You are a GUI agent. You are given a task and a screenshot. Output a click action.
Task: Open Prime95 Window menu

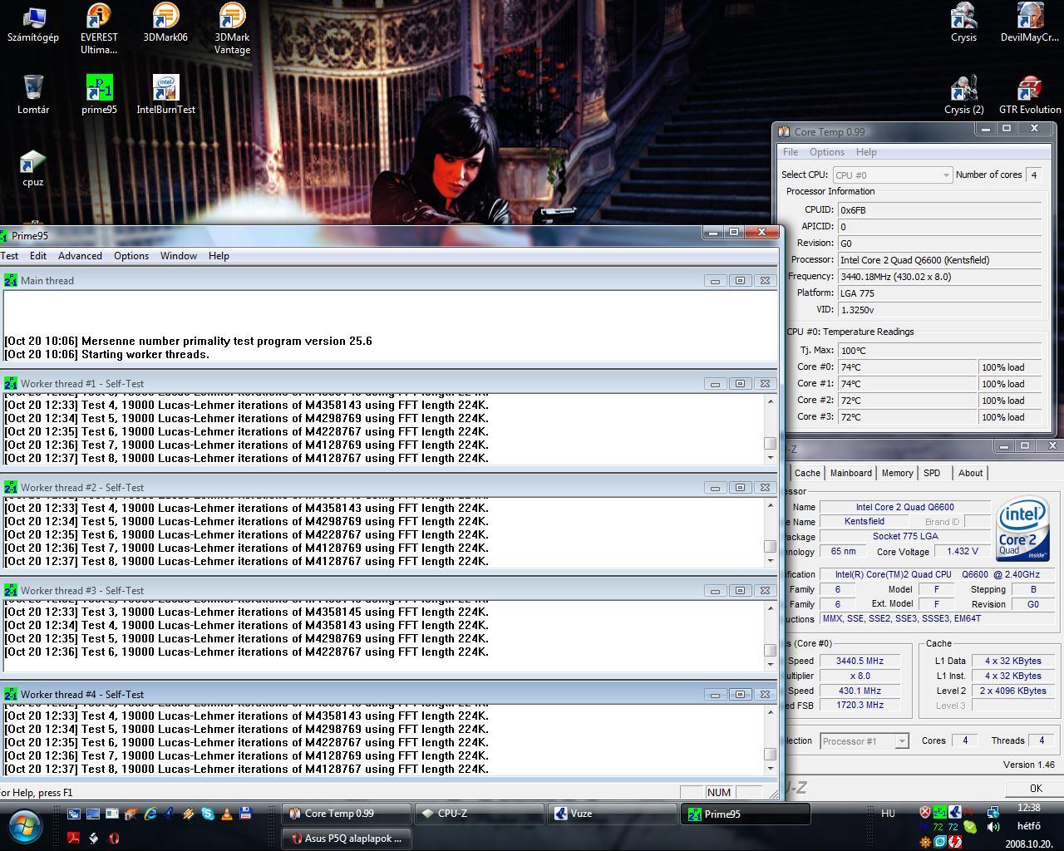click(179, 256)
